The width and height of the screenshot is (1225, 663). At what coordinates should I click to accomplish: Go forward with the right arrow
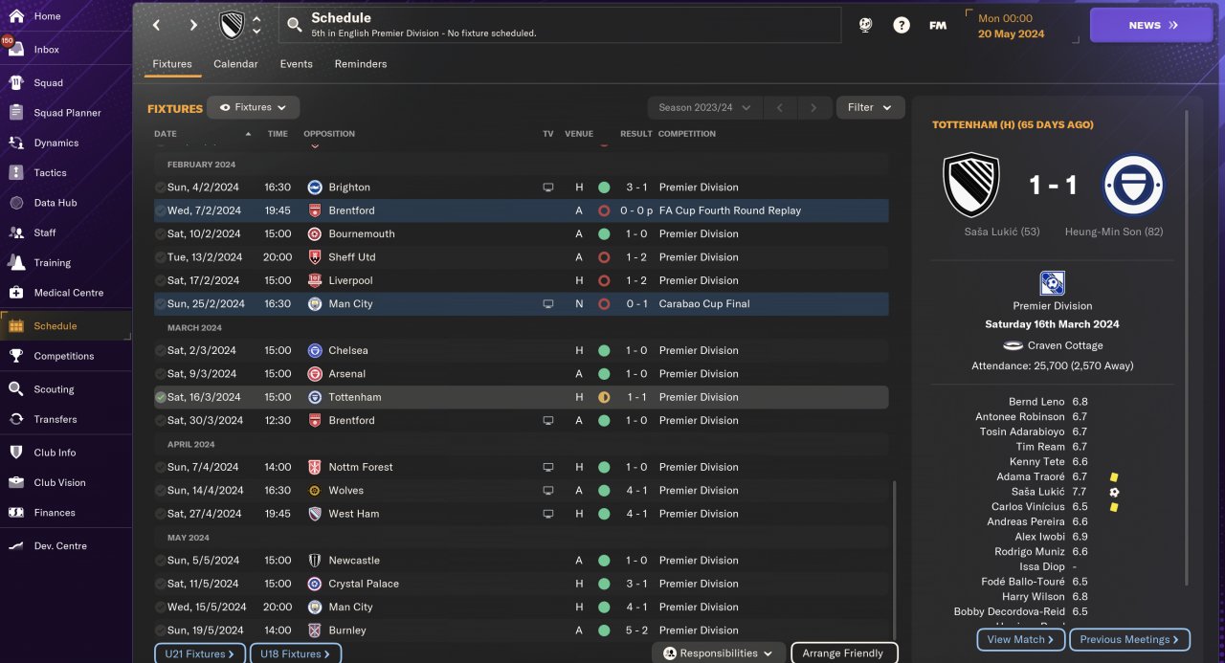click(x=193, y=26)
